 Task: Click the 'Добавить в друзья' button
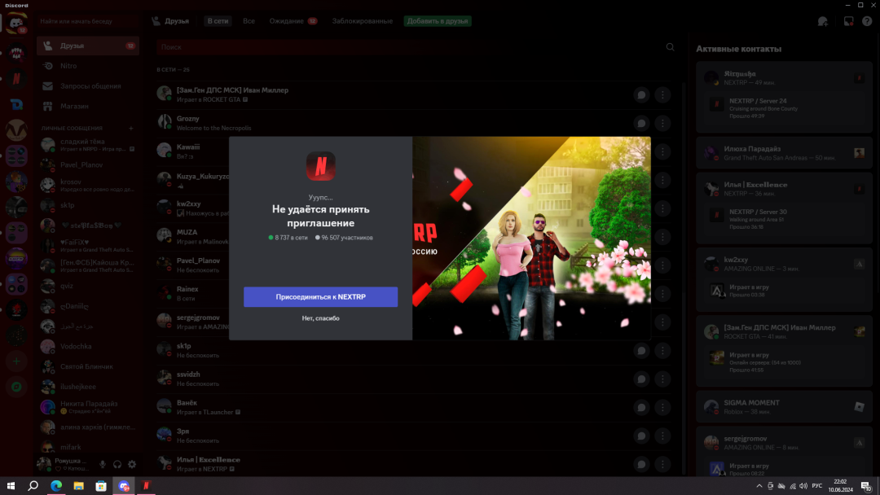coord(438,20)
